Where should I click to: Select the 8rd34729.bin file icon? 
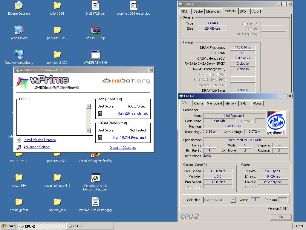click(95, 5)
